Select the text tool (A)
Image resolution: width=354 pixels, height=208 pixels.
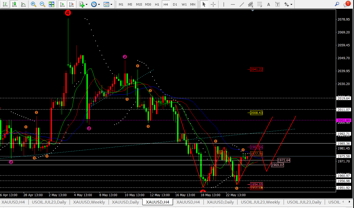[x=269, y=4]
